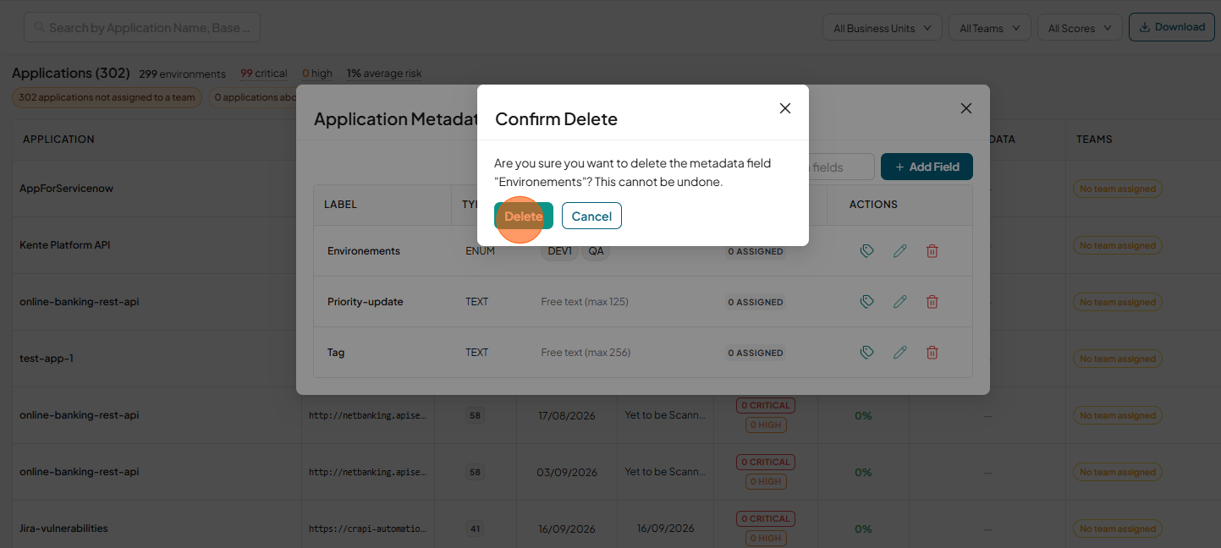Click the score badge 41

476,529
